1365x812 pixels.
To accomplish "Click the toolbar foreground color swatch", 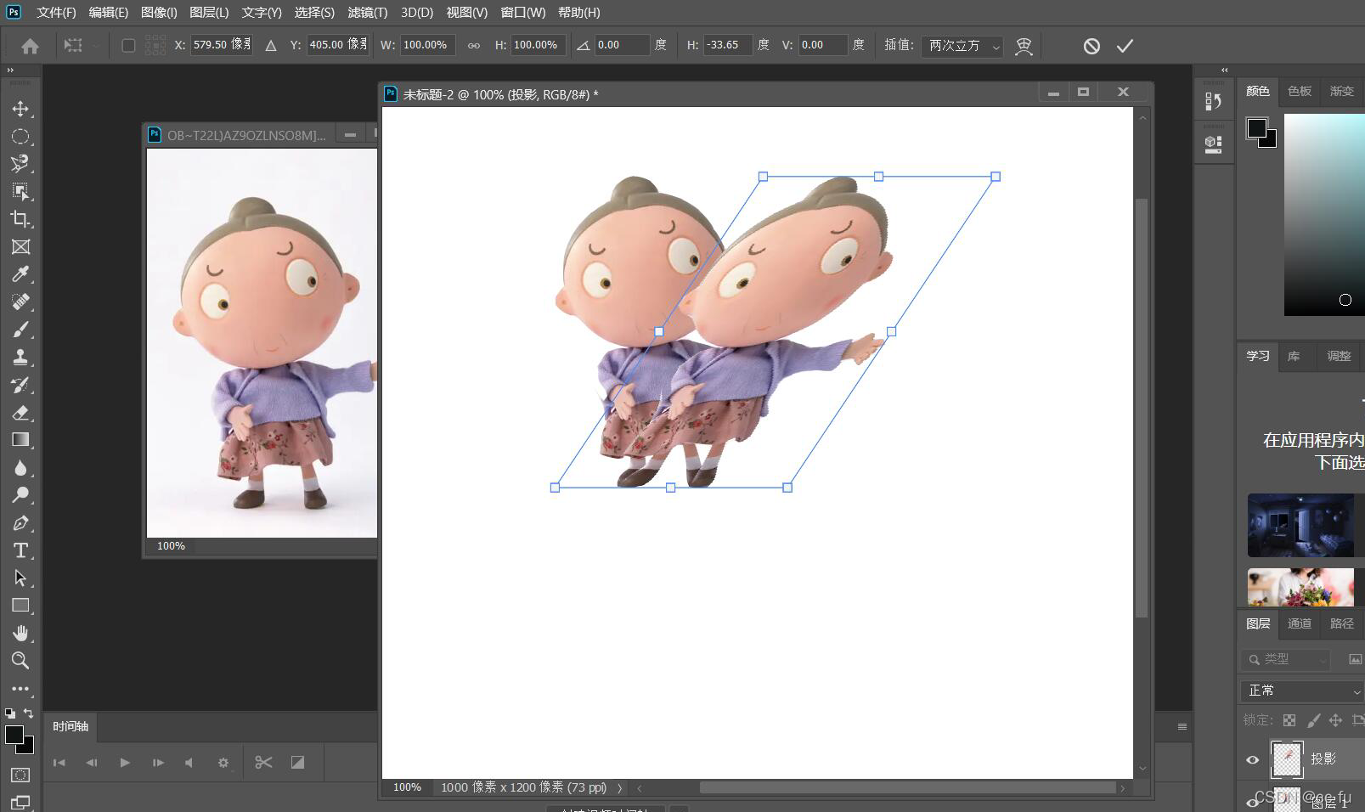I will point(14,735).
